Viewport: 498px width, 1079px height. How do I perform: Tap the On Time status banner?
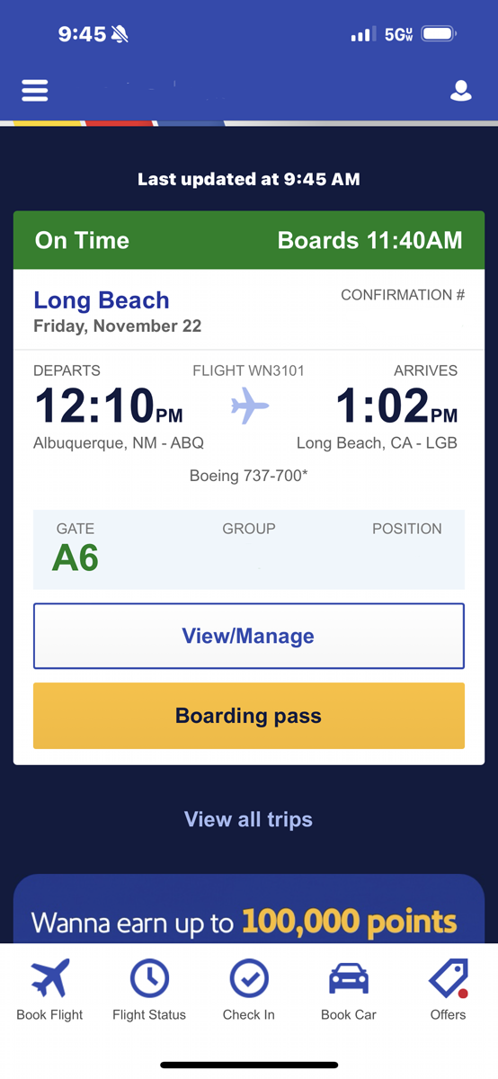(249, 240)
